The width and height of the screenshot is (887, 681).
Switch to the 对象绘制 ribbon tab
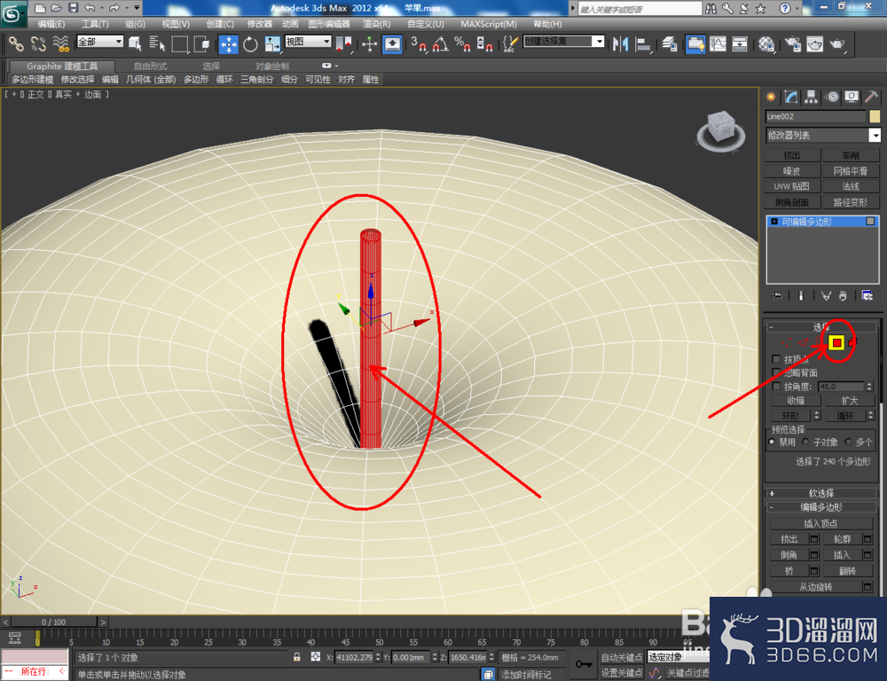click(271, 67)
